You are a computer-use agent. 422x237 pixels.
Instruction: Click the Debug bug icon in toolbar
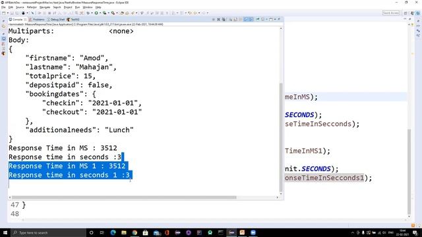pos(88,13)
